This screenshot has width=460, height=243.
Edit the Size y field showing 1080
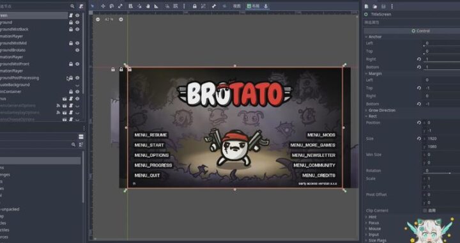(441, 146)
